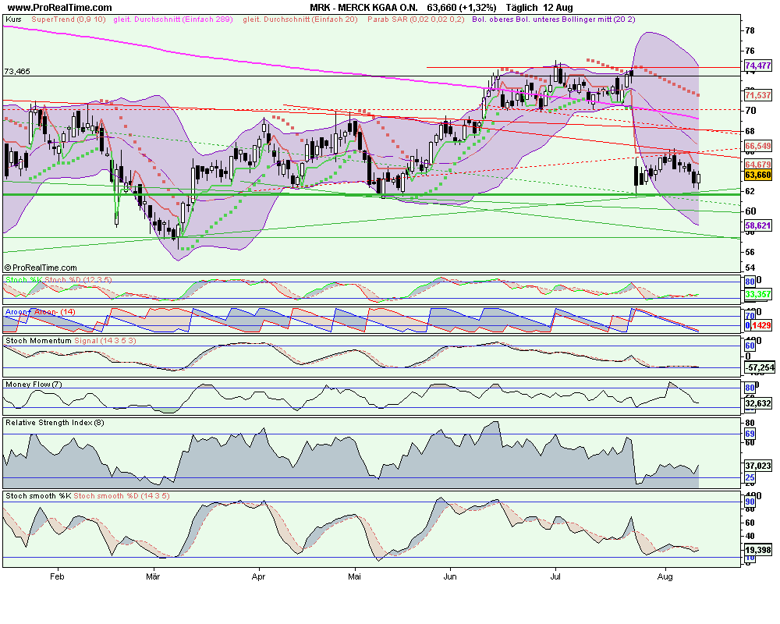The height and width of the screenshot is (624, 780).
Task: Click the Parab SAR (0,02 0,02 0,2) label
Action: tap(416, 19)
